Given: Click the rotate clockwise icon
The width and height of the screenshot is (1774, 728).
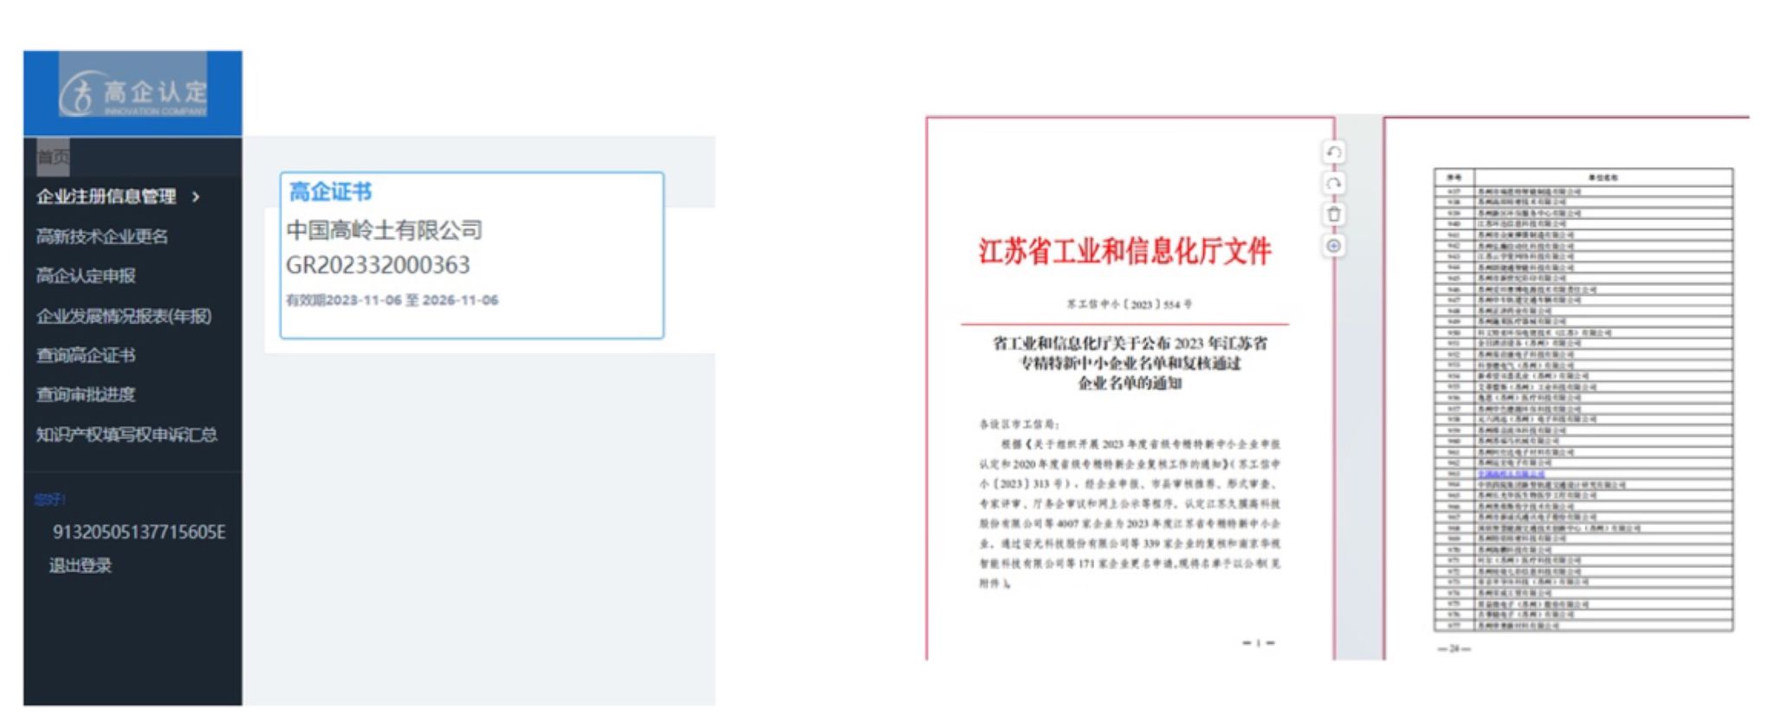Looking at the screenshot, I should pyautogui.click(x=1333, y=184).
